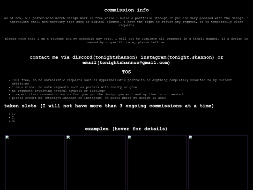Screen dimensions: 253x190
Task: Click the "TOS" heading
Action: [126, 72]
